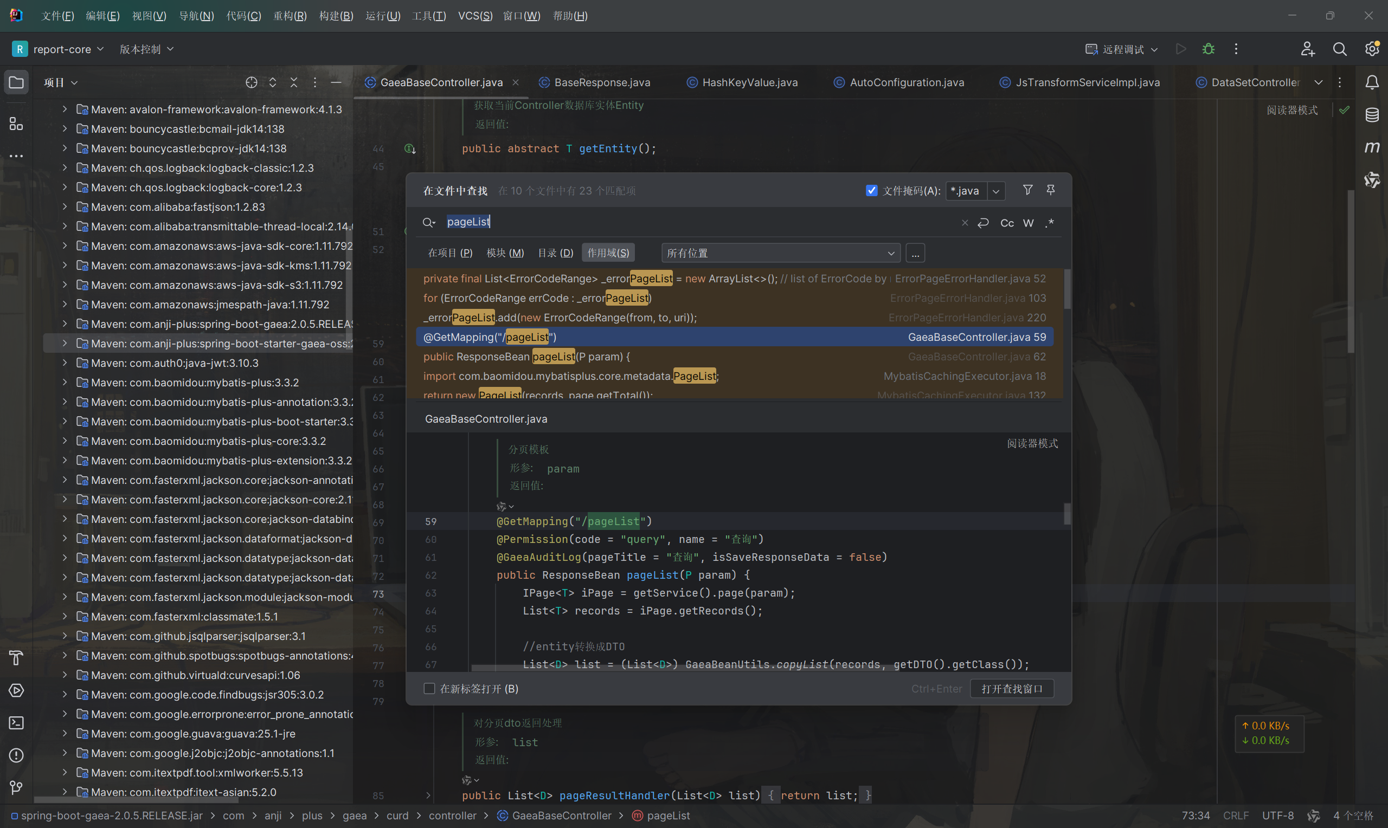The height and width of the screenshot is (828, 1388).
Task: Open IDE settings gear
Action: (1372, 49)
